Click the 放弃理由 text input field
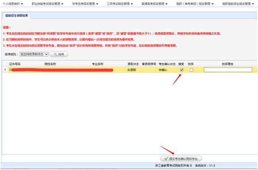The width and height of the screenshot is (258, 170). point(227,70)
